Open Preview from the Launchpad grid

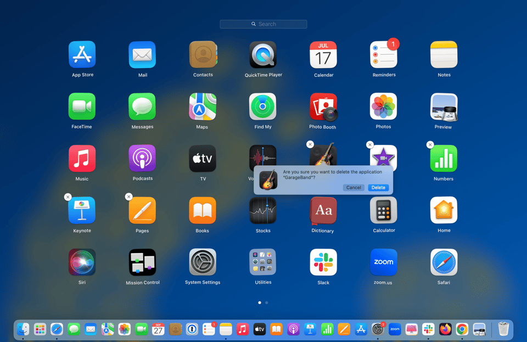[444, 107]
